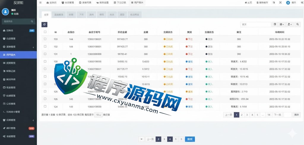Open the top tab with the people group icon
This screenshot has width=304, height=145.
coord(68,3)
